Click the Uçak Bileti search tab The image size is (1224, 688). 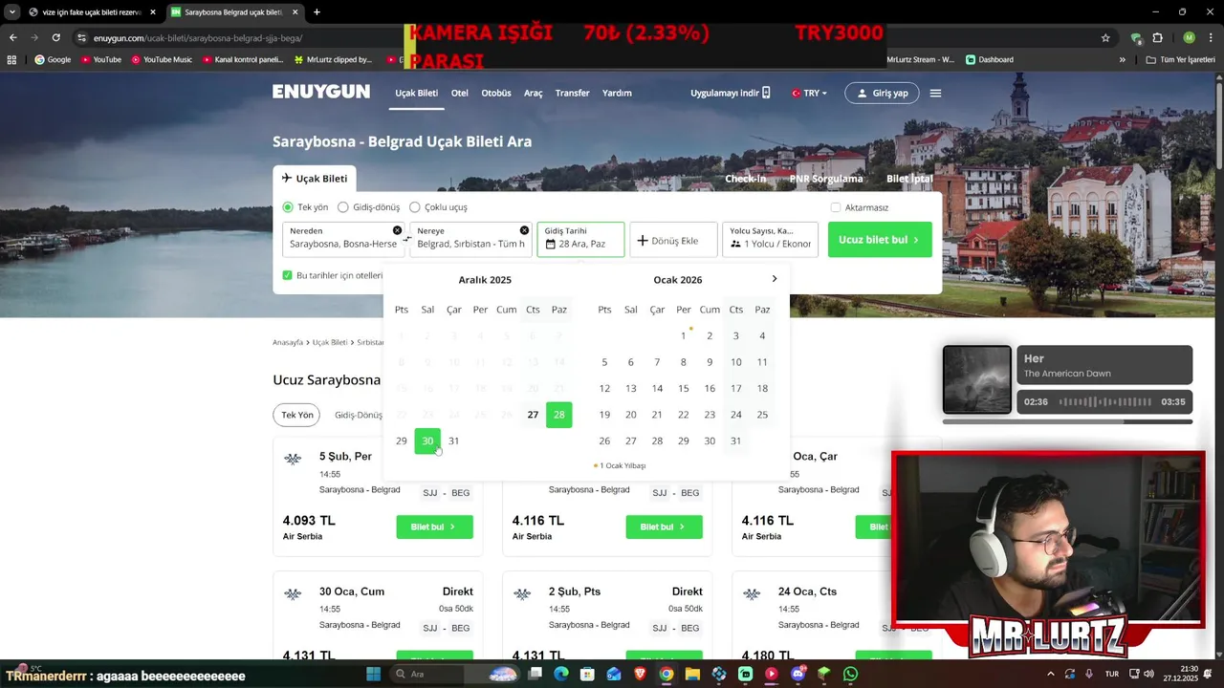(315, 179)
